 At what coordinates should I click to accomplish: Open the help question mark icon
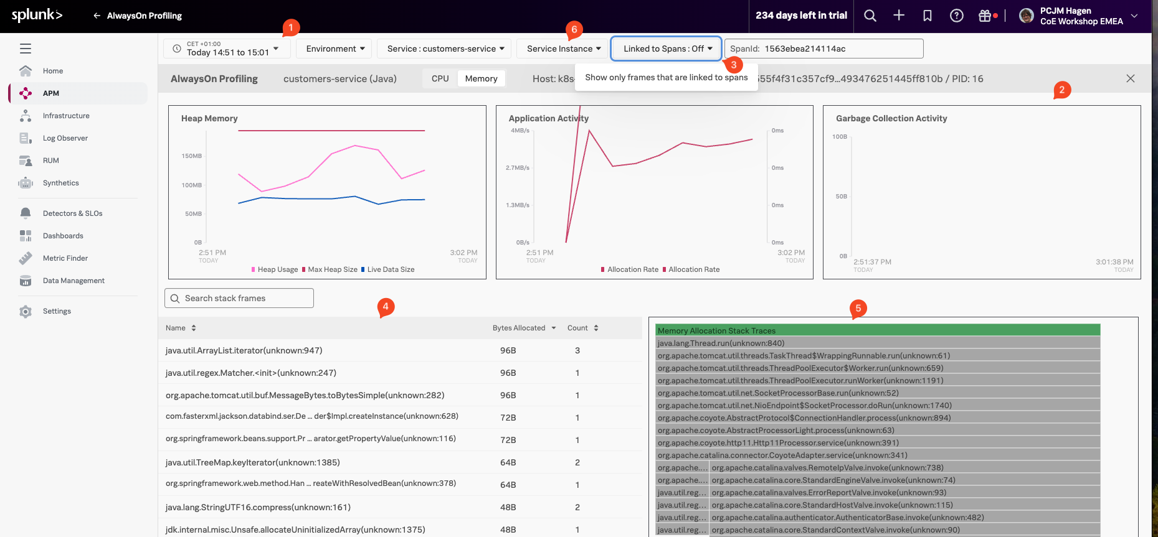pos(956,16)
